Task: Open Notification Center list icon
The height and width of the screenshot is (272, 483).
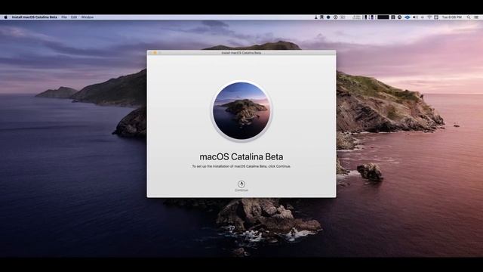Action: [476, 17]
